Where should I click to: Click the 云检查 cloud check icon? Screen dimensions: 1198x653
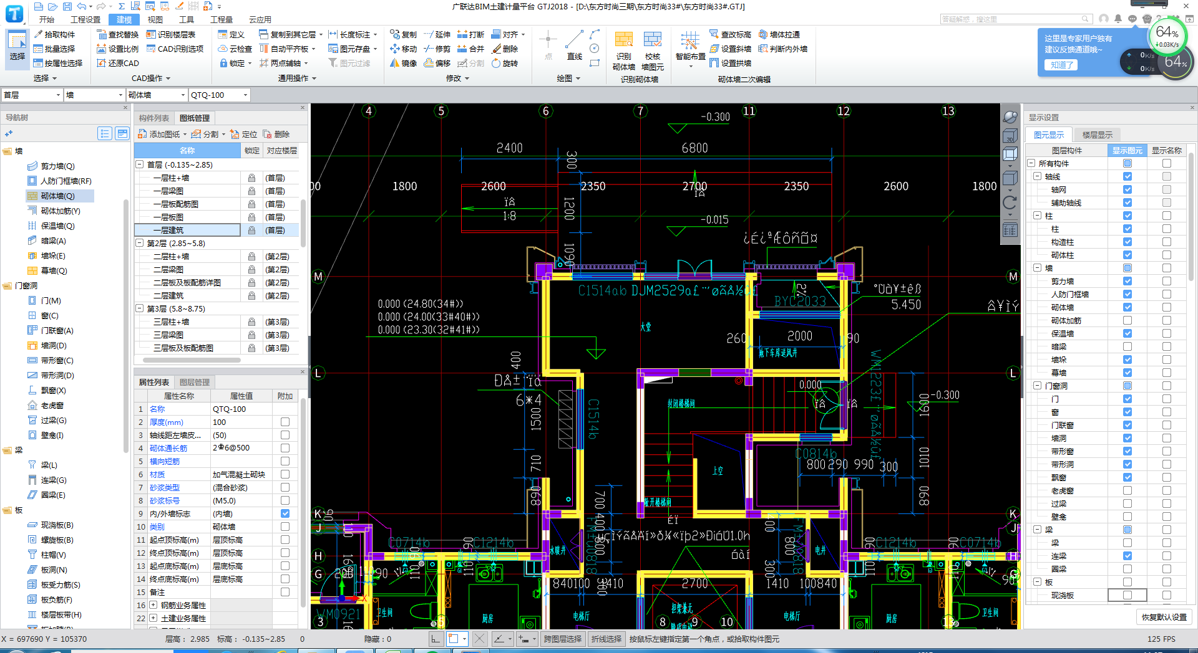point(235,49)
